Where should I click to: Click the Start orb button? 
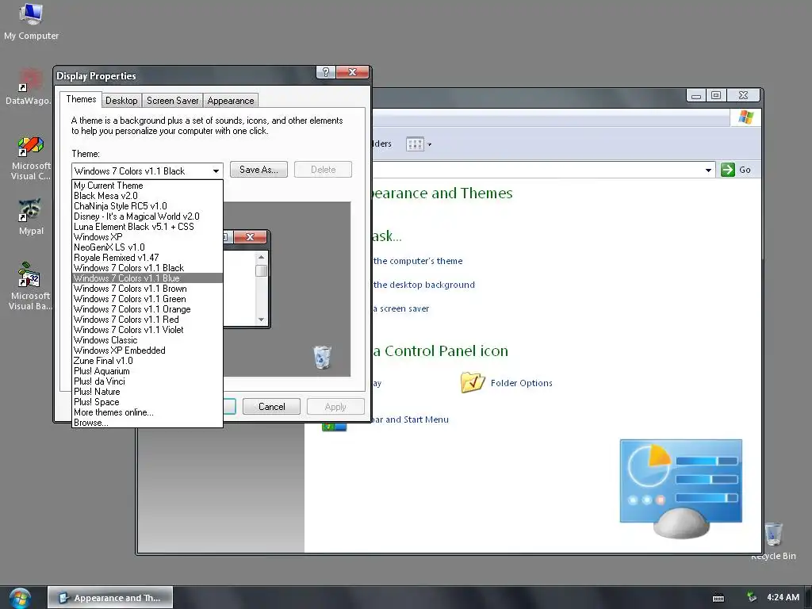[x=20, y=598]
